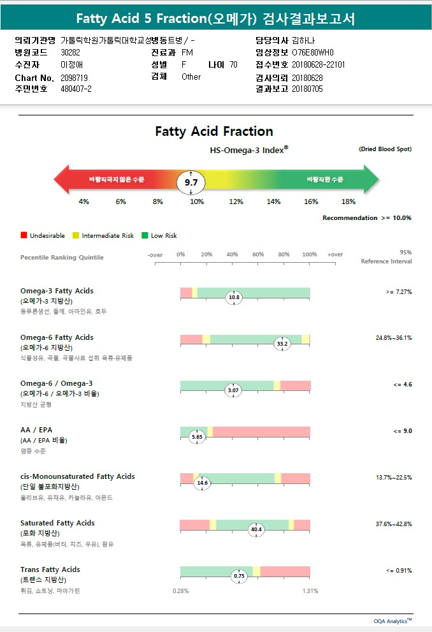Click the 0.75 Trans Fatty Acids marker

point(239,576)
